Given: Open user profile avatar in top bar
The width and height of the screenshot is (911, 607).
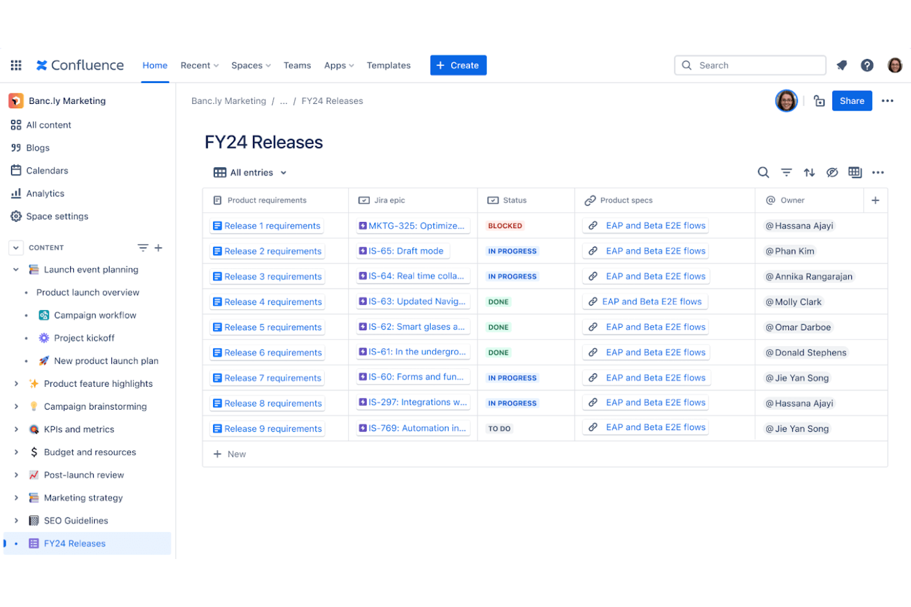Looking at the screenshot, I should [x=895, y=65].
